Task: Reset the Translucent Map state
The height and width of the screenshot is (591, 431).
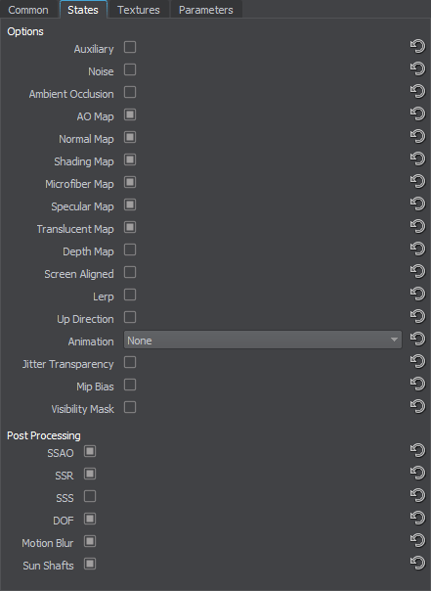Action: 417,227
